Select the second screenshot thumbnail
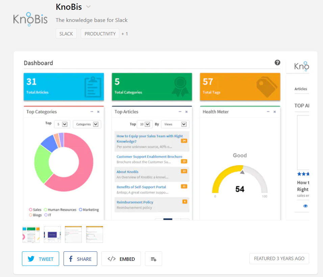323x277 pixels. pyautogui.click(x=52, y=234)
